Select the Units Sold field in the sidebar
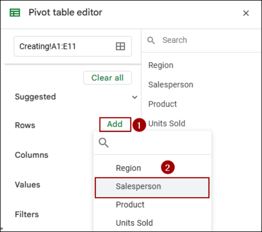The image size is (262, 232). pos(167,123)
